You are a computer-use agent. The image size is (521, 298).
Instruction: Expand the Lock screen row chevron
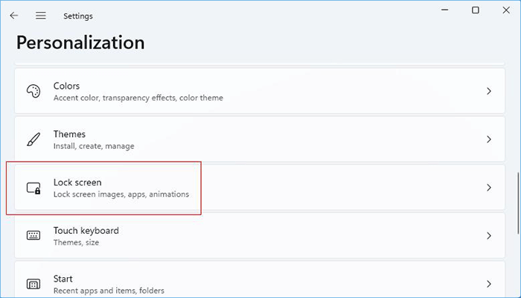point(489,188)
